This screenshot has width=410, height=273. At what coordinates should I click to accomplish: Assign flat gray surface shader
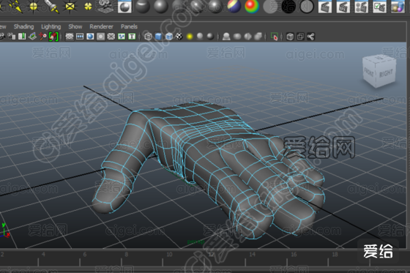point(270,7)
